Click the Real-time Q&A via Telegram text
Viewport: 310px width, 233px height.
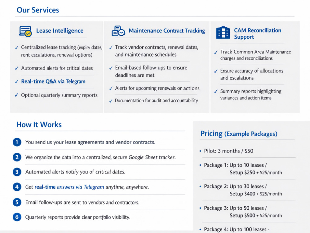(53, 81)
